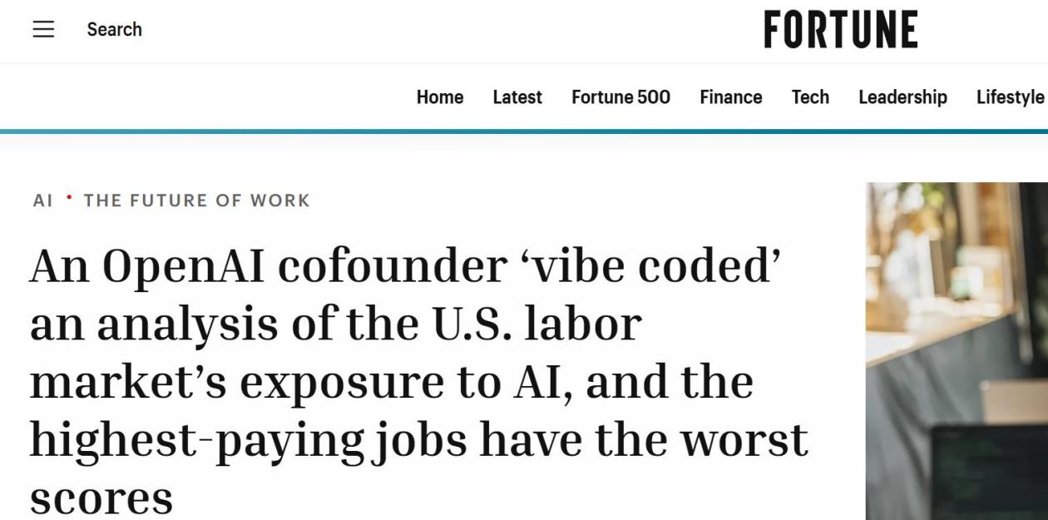This screenshot has height=520, width=1048.
Task: Open the Leadership nav item
Action: (x=902, y=97)
